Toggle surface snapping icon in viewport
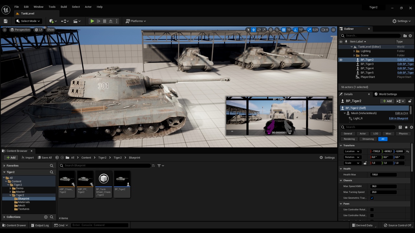 pyautogui.click(x=277, y=30)
